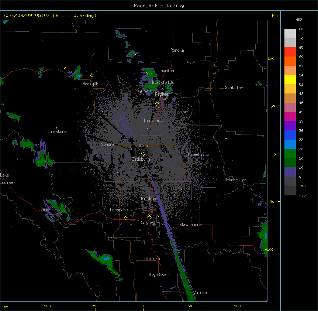Viewport: 318px width, 311px height.
Task: Click the asterisk marker above Limestone
Action: pyautogui.click(x=56, y=128)
